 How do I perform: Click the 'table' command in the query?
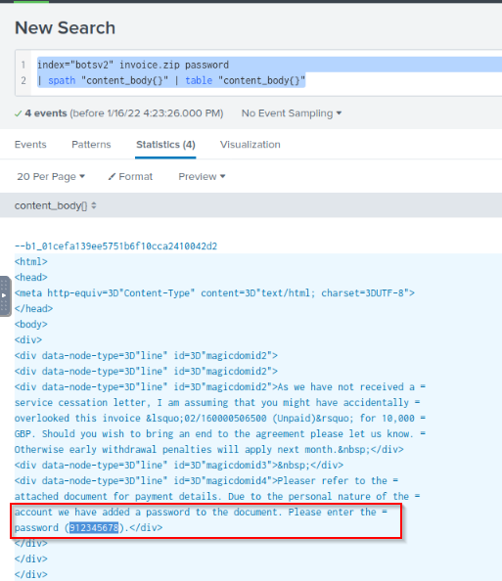point(199,81)
